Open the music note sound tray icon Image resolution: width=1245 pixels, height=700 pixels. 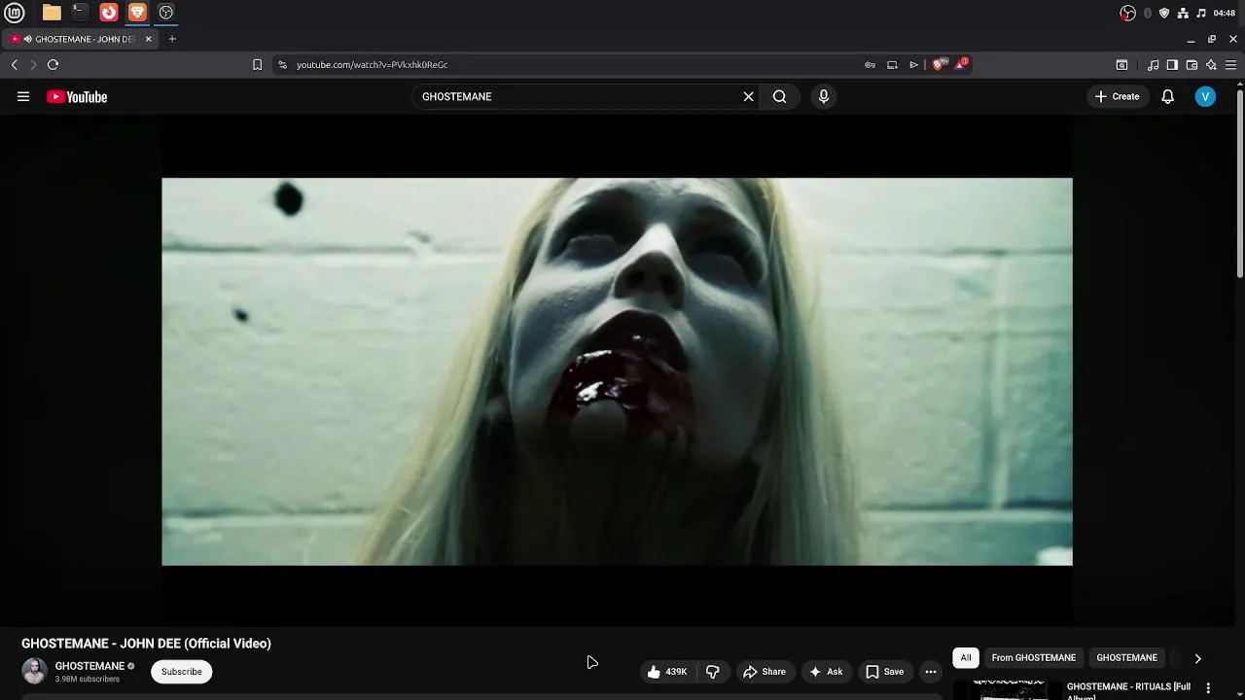(1201, 13)
